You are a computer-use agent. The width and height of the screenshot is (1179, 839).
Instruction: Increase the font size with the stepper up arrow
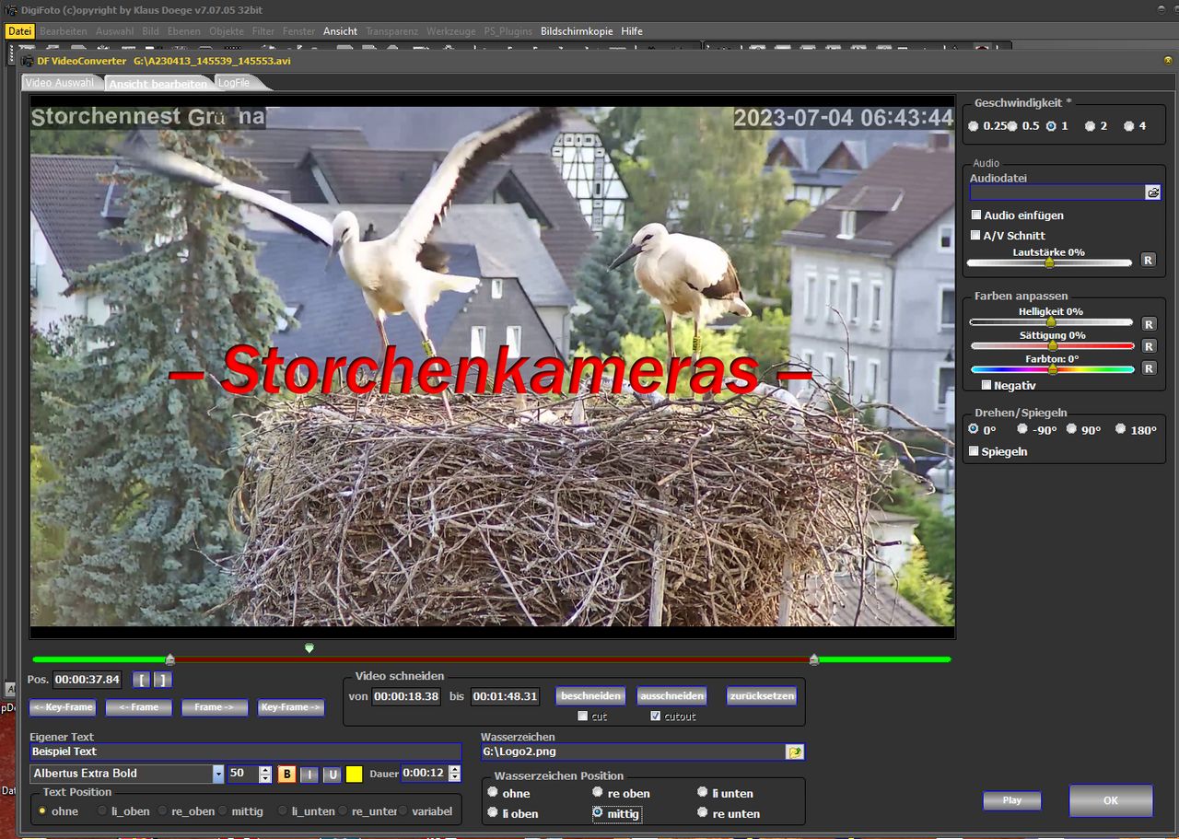click(266, 770)
